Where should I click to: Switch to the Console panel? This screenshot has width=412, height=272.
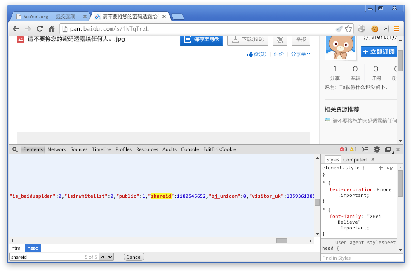[190, 149]
